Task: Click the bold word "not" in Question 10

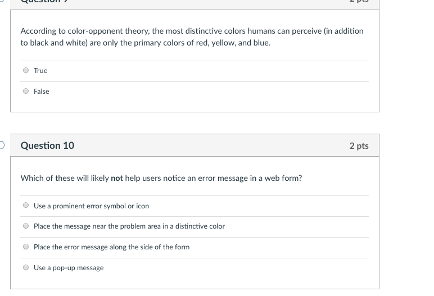Action: tap(117, 178)
